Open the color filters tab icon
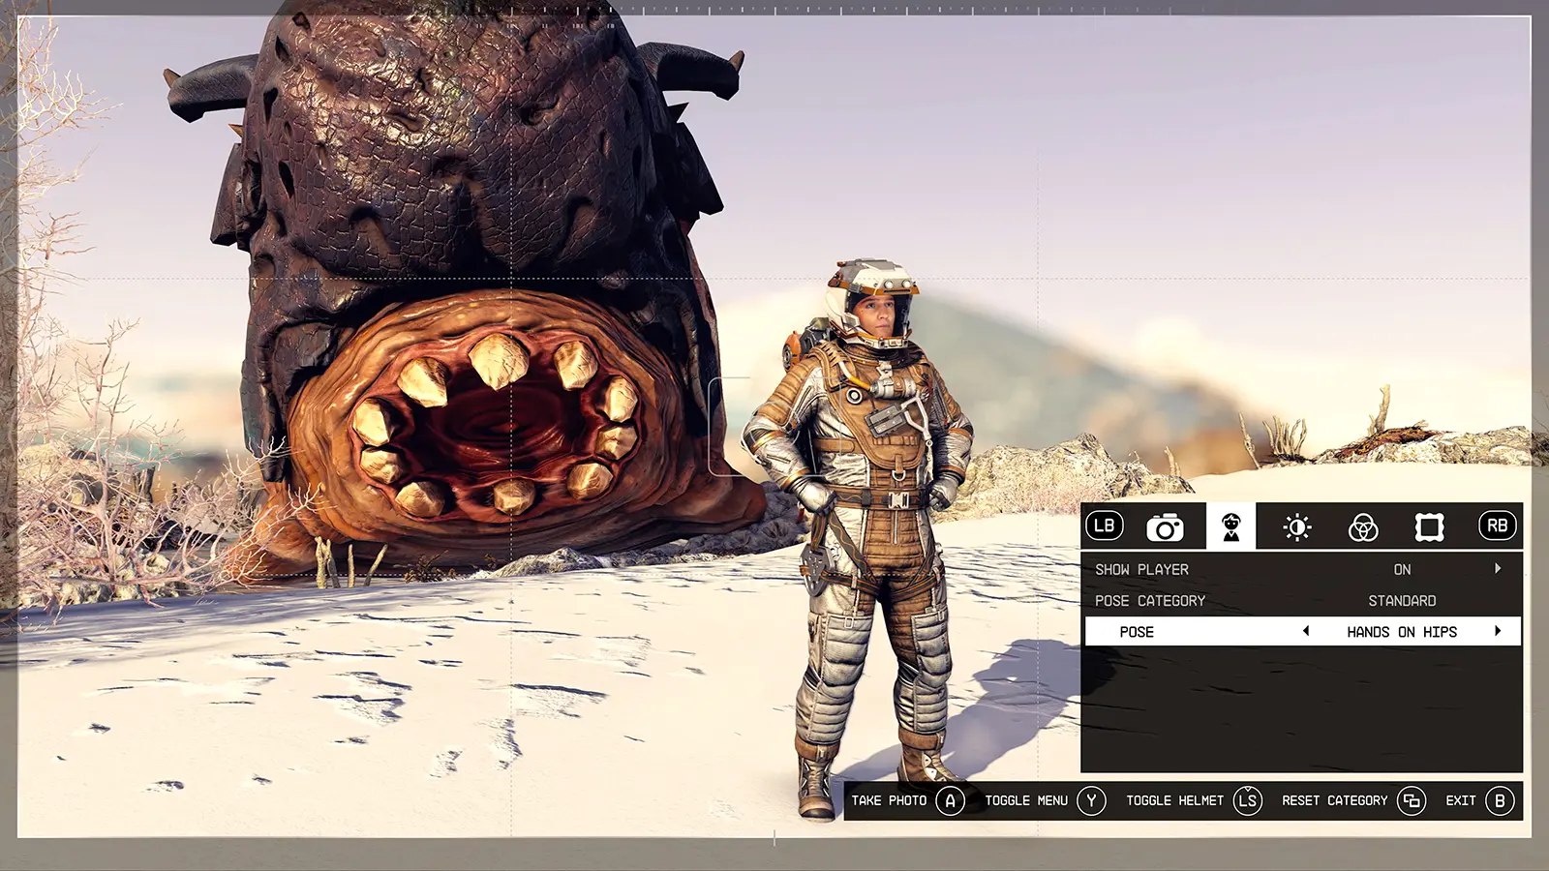Viewport: 1549px width, 871px height. (x=1363, y=527)
